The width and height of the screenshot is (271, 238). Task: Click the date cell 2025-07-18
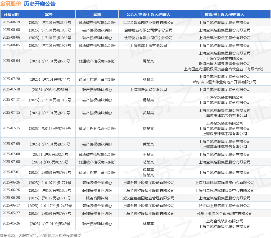coord(11,89)
